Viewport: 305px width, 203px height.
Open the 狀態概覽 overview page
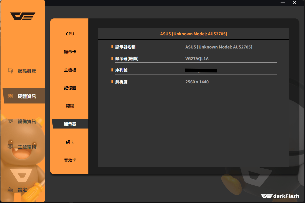point(27,71)
